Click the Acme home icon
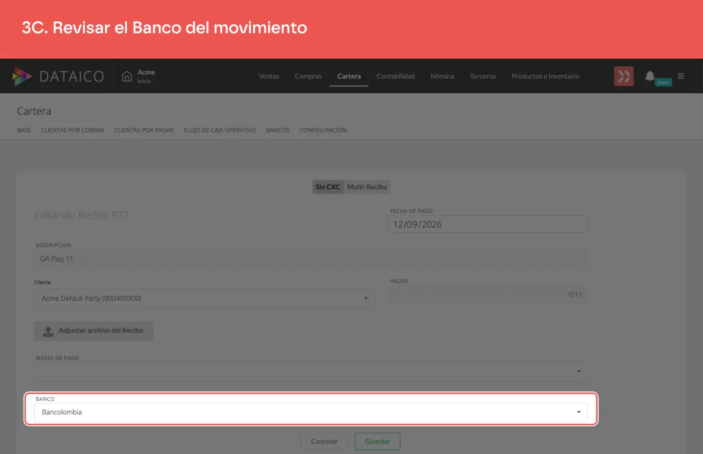The image size is (703, 454). pos(127,76)
